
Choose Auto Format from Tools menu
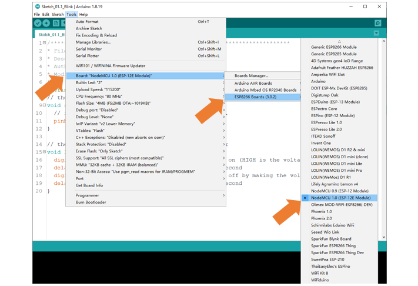tap(146, 22)
